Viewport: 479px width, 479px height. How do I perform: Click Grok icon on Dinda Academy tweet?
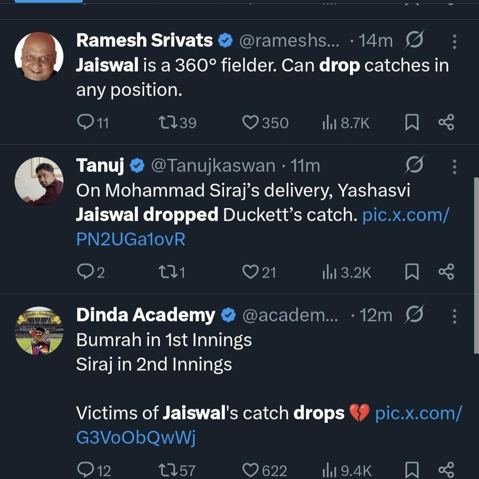(x=414, y=315)
